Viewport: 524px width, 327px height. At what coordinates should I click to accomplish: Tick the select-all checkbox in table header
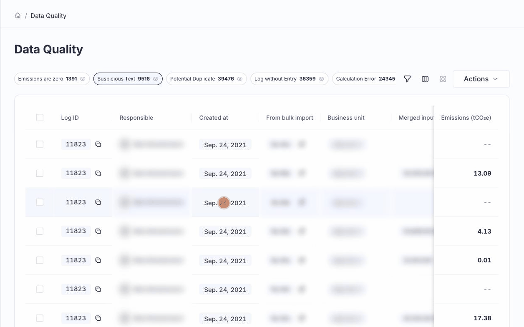tap(40, 118)
